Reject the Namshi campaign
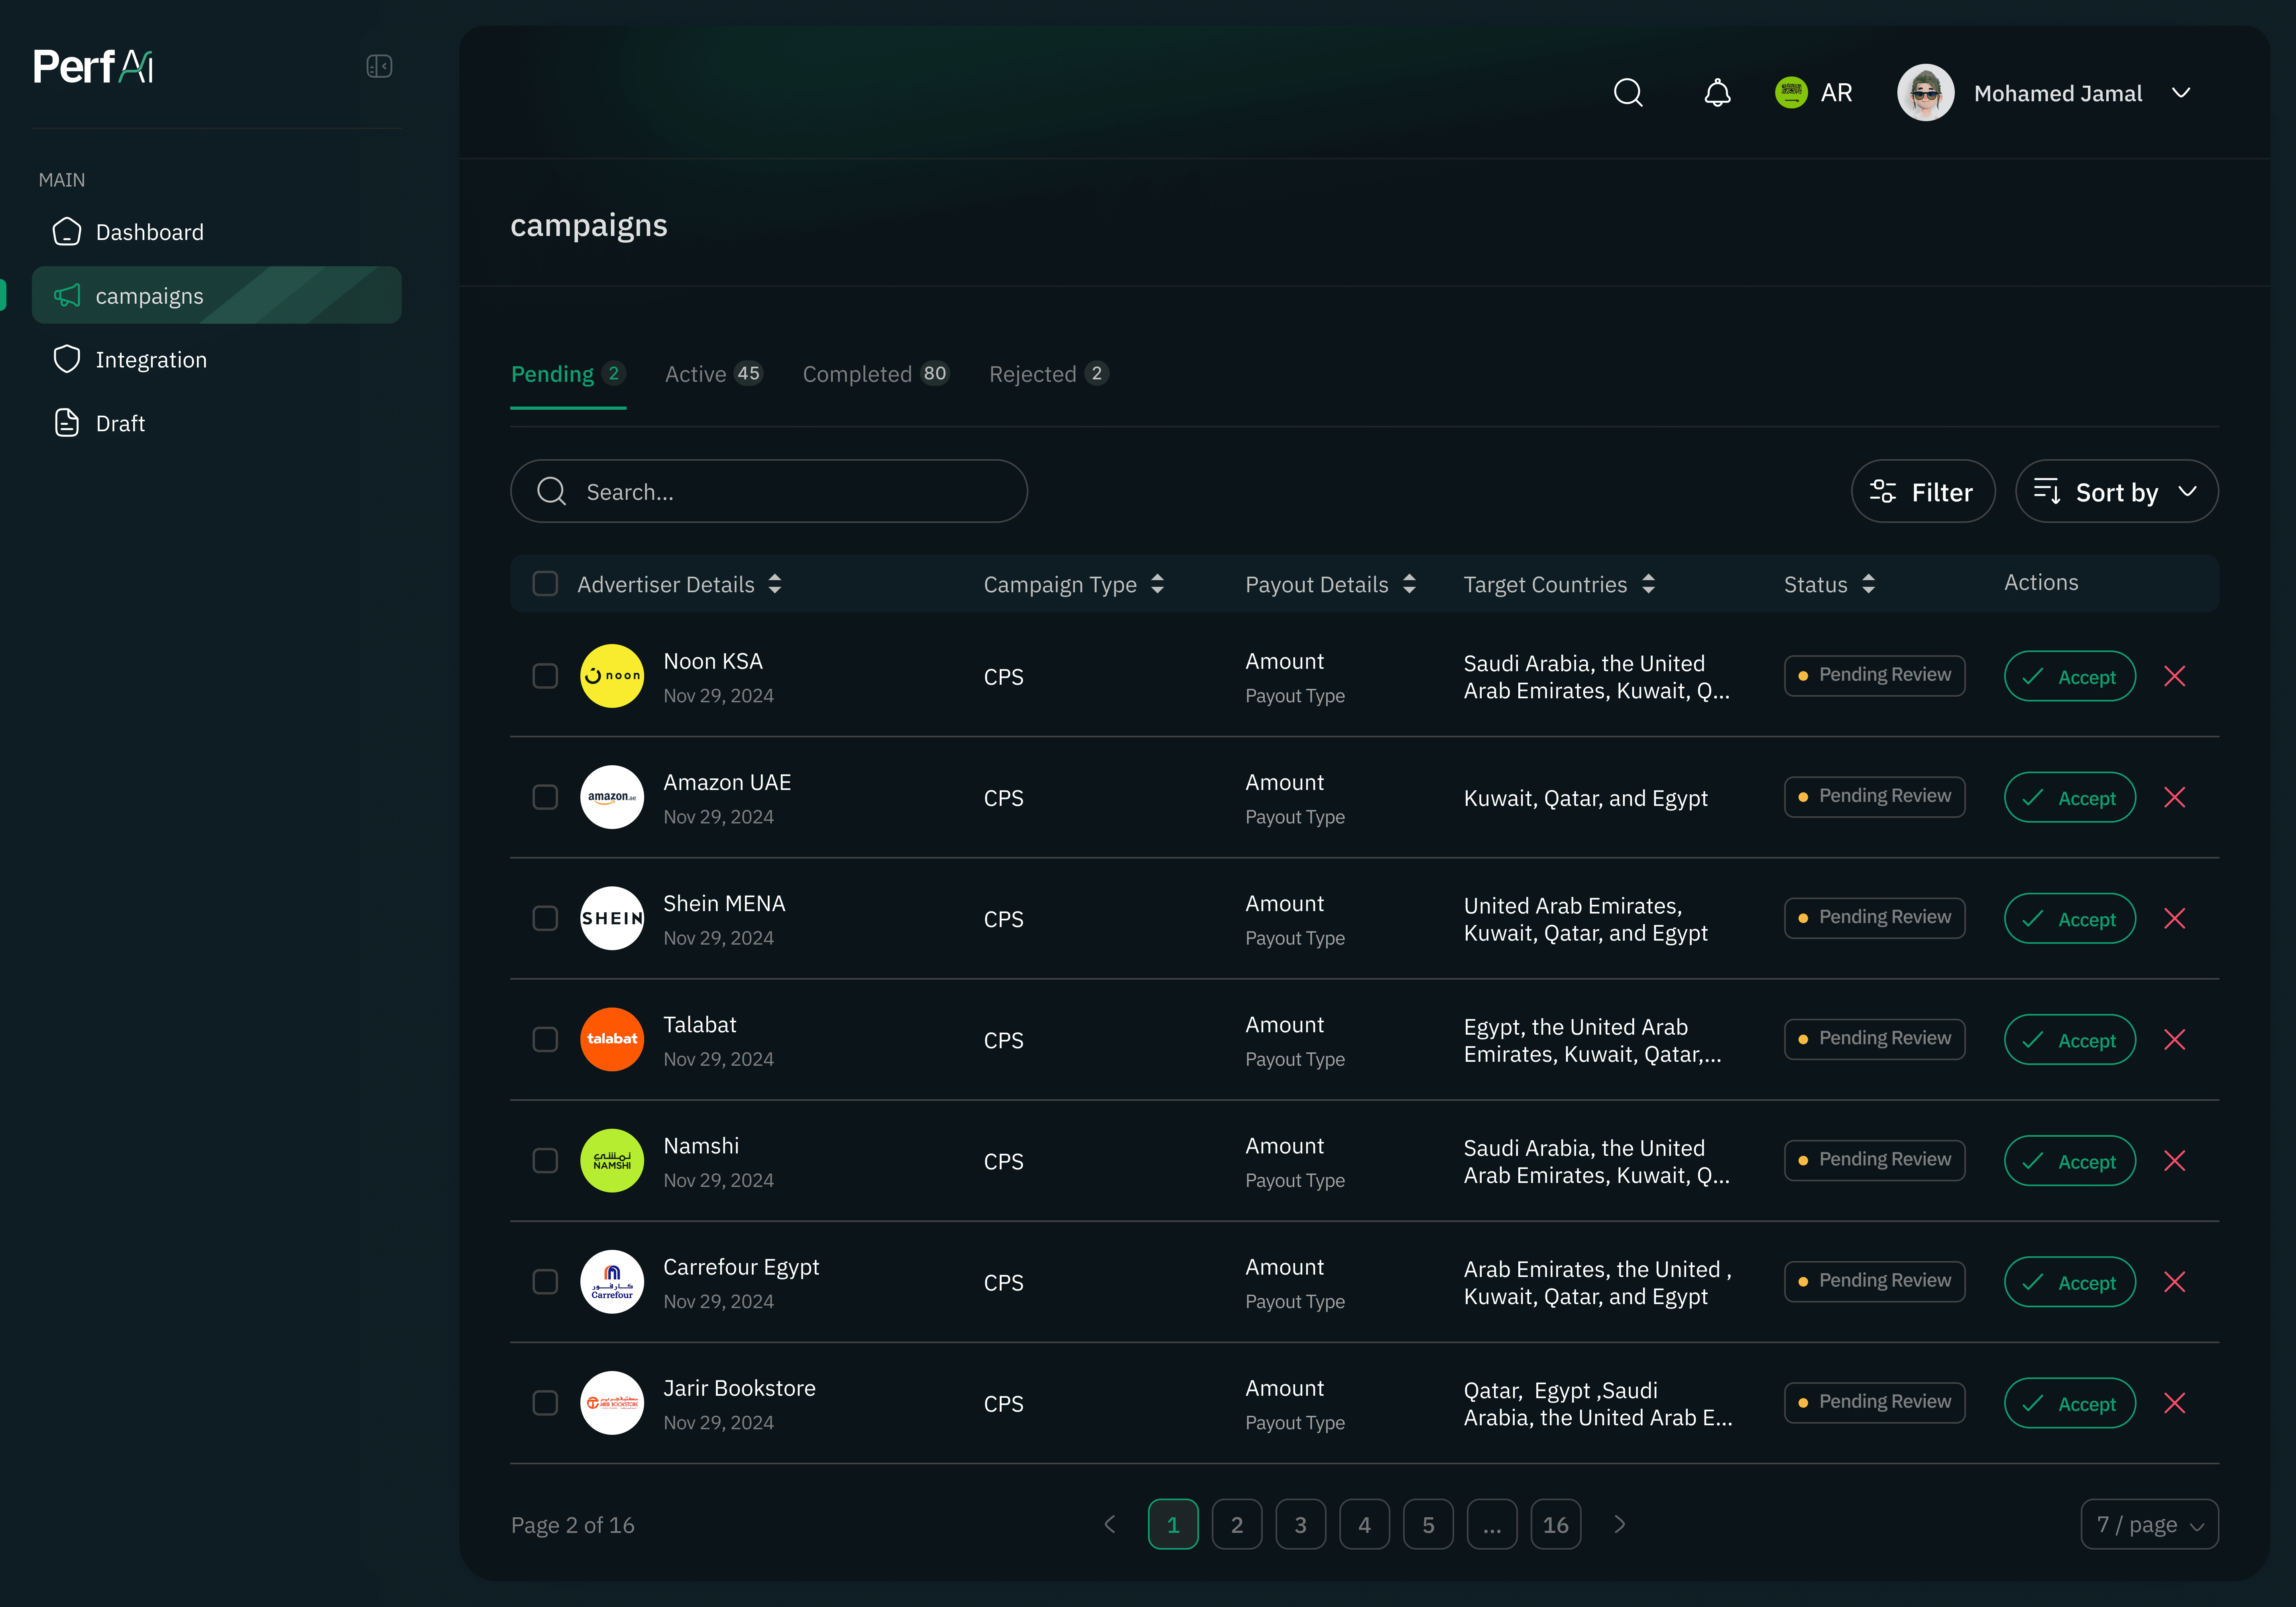The height and width of the screenshot is (1607, 2296). pyautogui.click(x=2175, y=1161)
